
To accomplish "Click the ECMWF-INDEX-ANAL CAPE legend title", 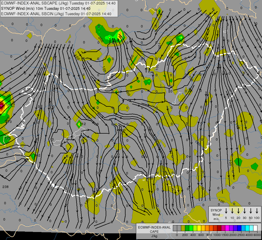I will [154, 231].
